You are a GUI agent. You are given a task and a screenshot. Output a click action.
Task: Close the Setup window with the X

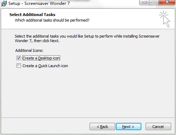[167, 2]
